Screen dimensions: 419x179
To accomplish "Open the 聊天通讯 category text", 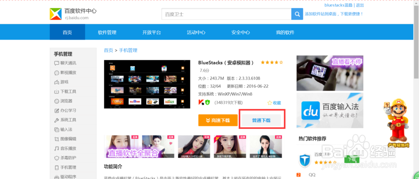I will pyautogui.click(x=68, y=63).
